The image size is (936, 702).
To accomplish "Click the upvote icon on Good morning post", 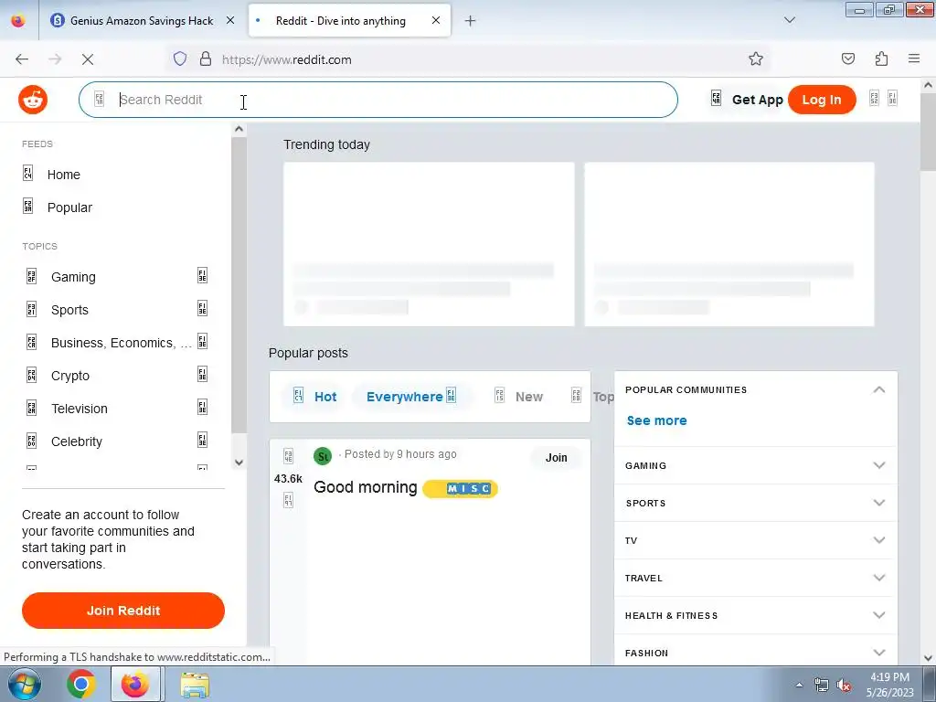I will pos(288,457).
